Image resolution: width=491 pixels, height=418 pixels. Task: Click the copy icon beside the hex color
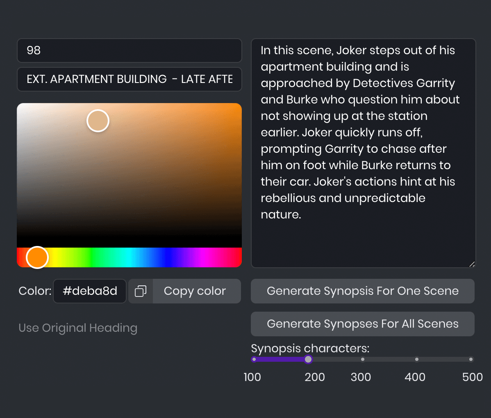141,291
